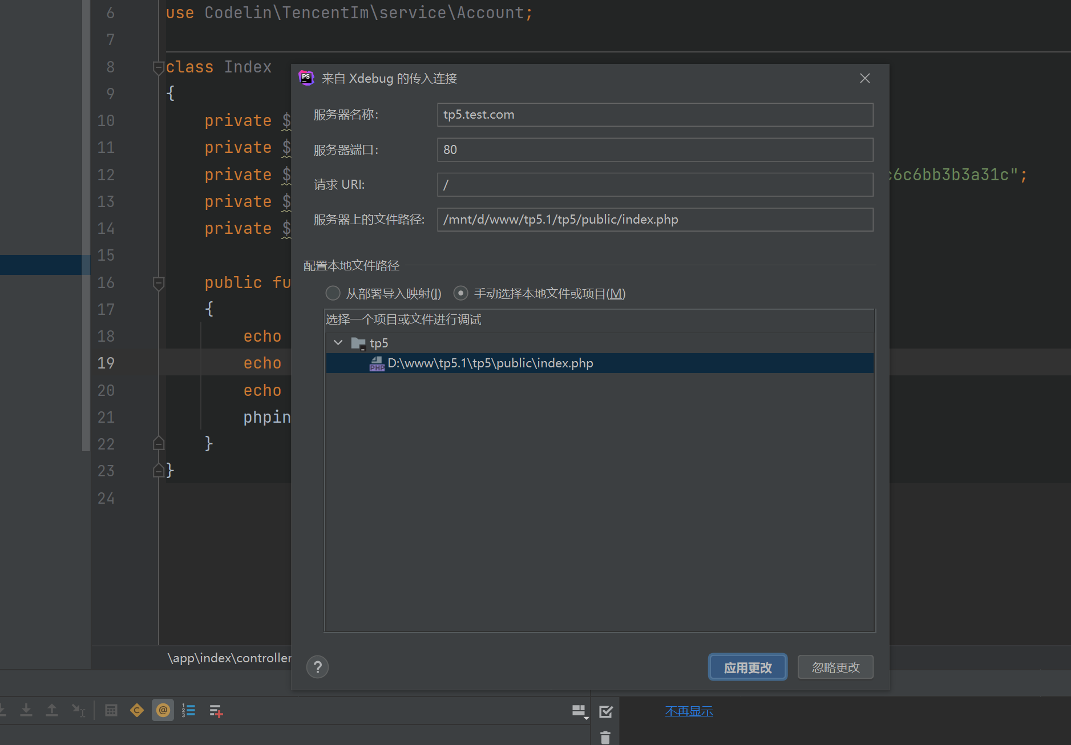Click the numbered list sort icon

[x=188, y=710]
